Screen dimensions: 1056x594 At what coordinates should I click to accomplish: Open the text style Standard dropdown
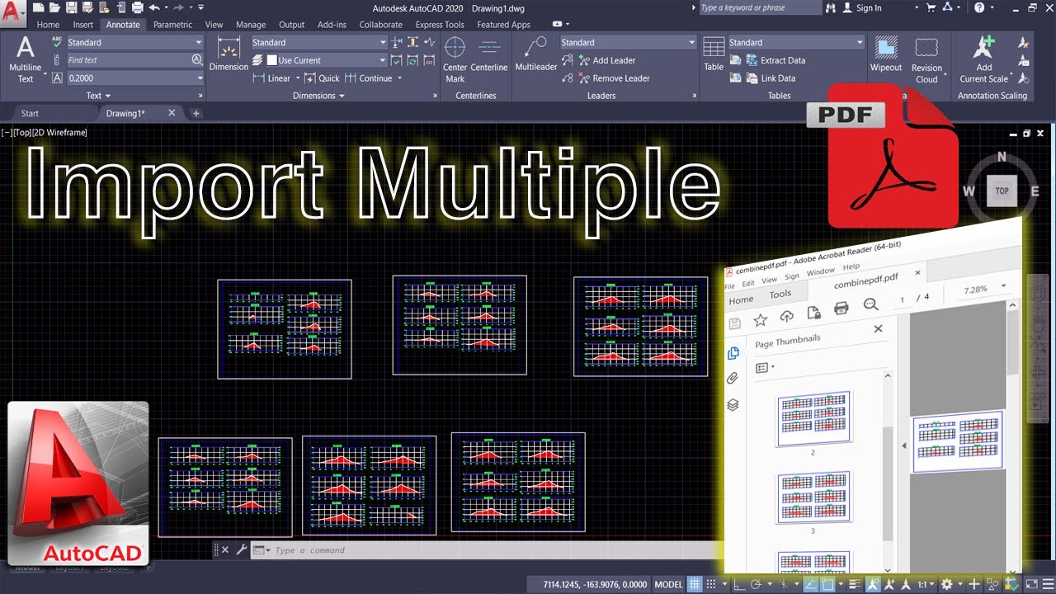(x=134, y=42)
